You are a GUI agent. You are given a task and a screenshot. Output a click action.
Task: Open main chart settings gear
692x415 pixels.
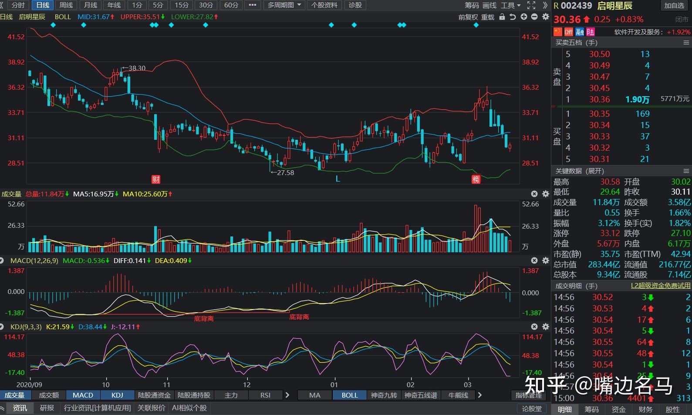point(545,17)
